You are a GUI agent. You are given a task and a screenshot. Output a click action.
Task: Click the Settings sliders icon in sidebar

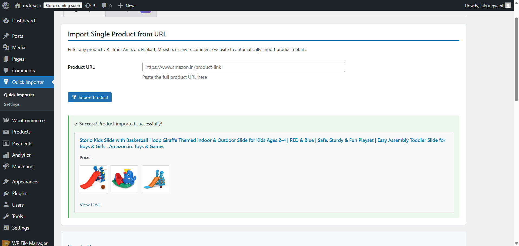click(6, 228)
